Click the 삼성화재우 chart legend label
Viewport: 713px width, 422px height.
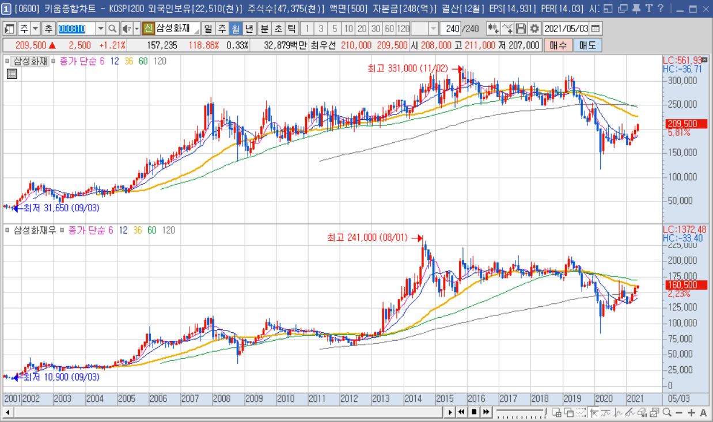(35, 230)
